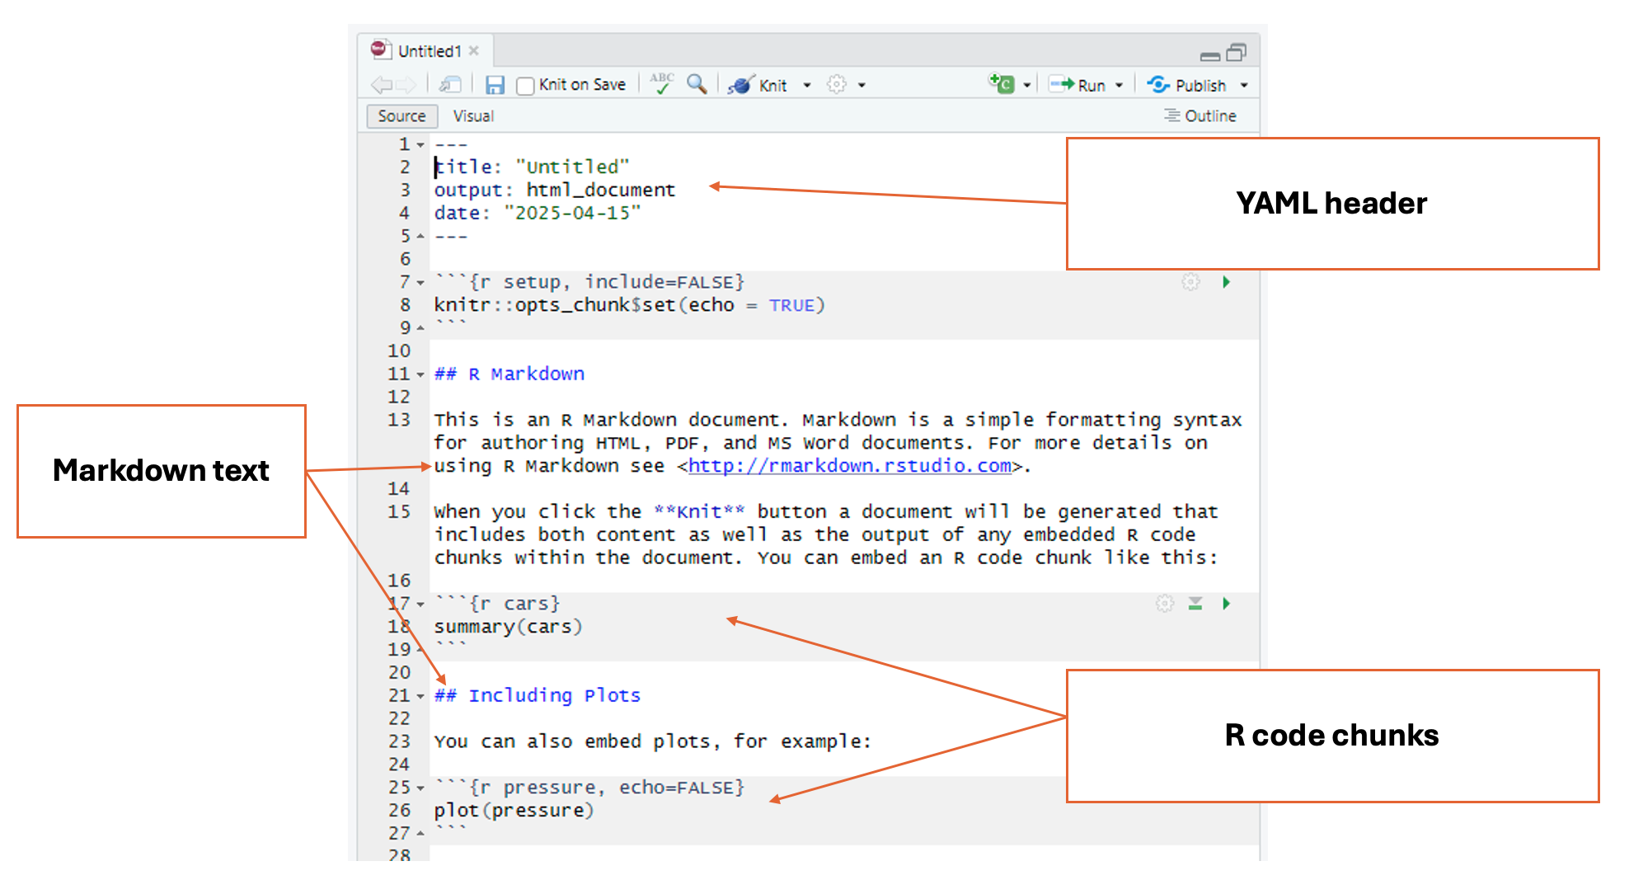Close the Untitled1 tab
1629x894 pixels.
tap(474, 50)
